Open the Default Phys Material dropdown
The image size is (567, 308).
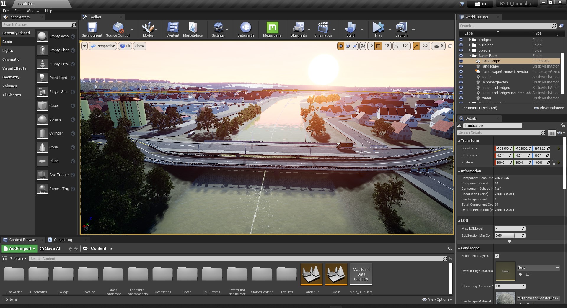point(538,268)
